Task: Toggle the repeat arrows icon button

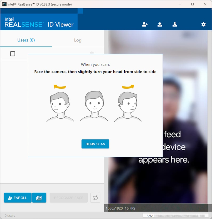Action: click(x=95, y=198)
